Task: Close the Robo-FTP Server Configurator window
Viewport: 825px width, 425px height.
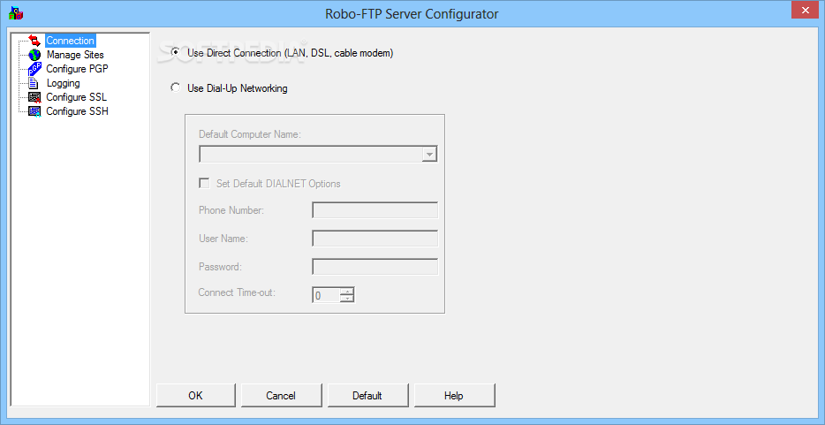Action: tap(804, 10)
